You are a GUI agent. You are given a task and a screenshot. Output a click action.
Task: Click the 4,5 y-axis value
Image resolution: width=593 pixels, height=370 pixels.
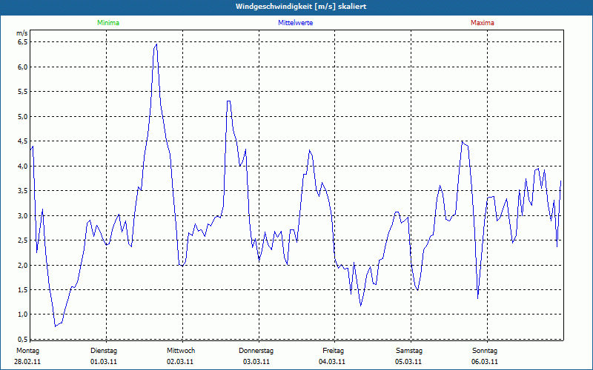[x=23, y=141]
